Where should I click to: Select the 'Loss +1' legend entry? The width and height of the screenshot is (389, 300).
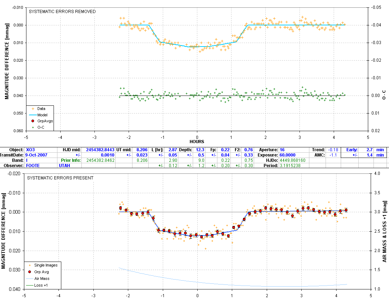(x=37, y=285)
